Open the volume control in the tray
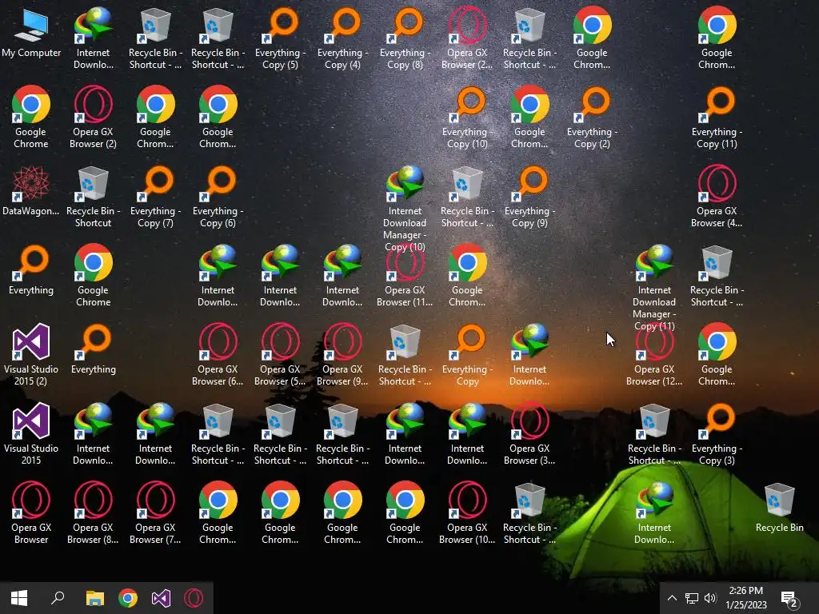 (x=710, y=598)
